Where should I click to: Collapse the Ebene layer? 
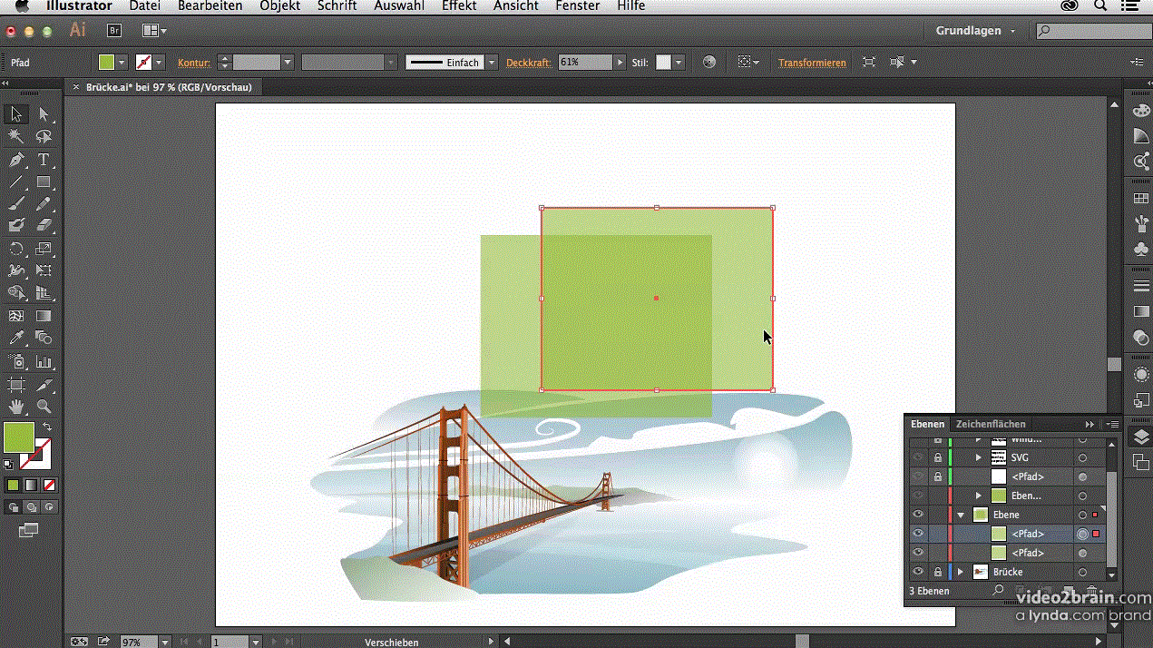point(960,515)
